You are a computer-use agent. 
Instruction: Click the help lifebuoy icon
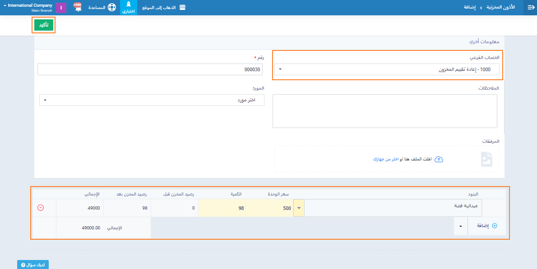[x=111, y=8]
